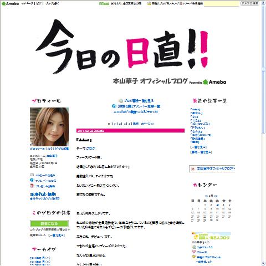This screenshot has width=266, height=266.
Task: Select highlighted date 3 in calendar
Action: click(217, 205)
